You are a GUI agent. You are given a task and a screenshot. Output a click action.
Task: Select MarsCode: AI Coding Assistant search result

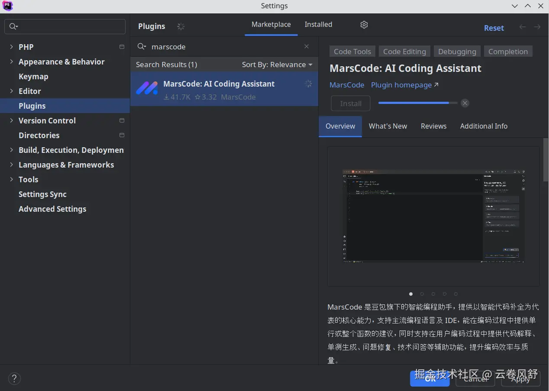pyautogui.click(x=224, y=89)
